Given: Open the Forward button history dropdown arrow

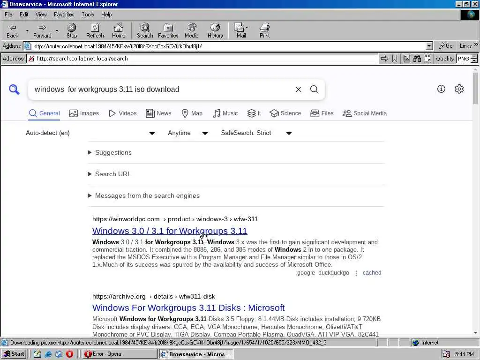Looking at the screenshot, I should click(57, 30).
